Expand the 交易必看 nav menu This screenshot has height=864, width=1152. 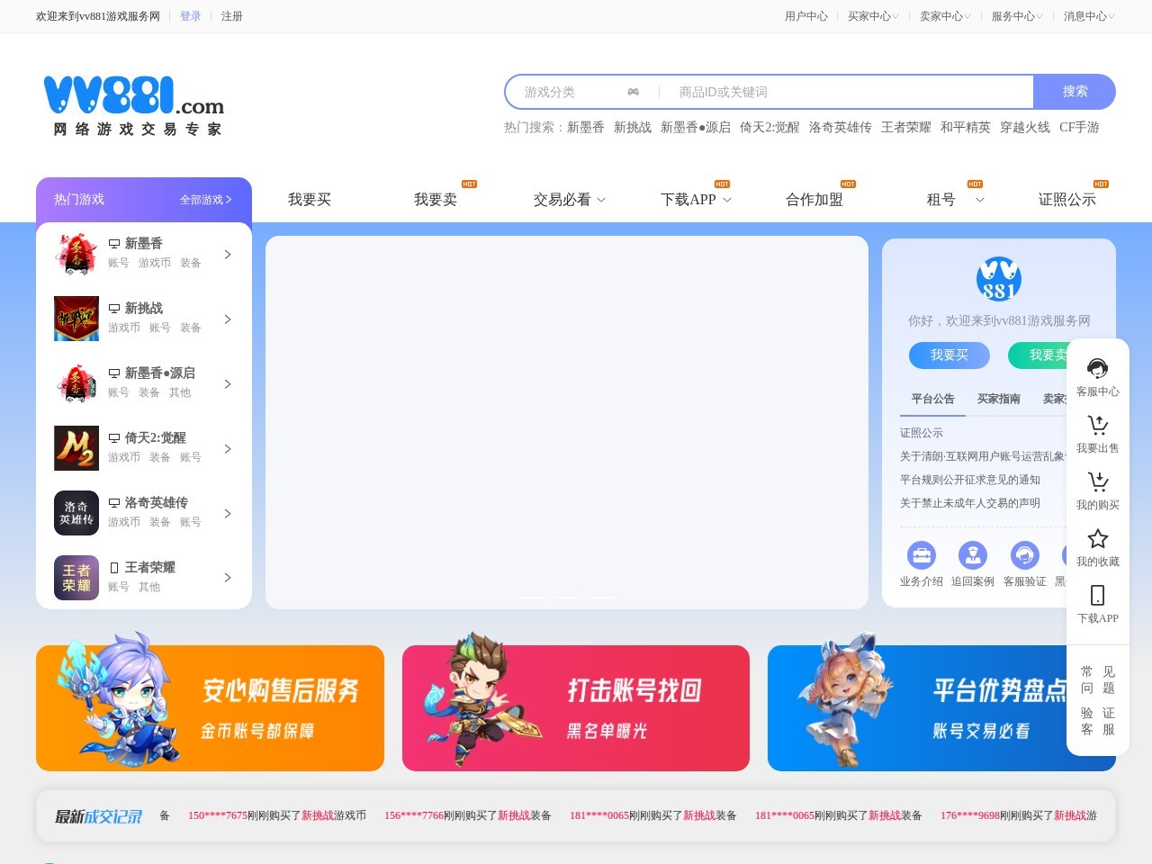570,200
